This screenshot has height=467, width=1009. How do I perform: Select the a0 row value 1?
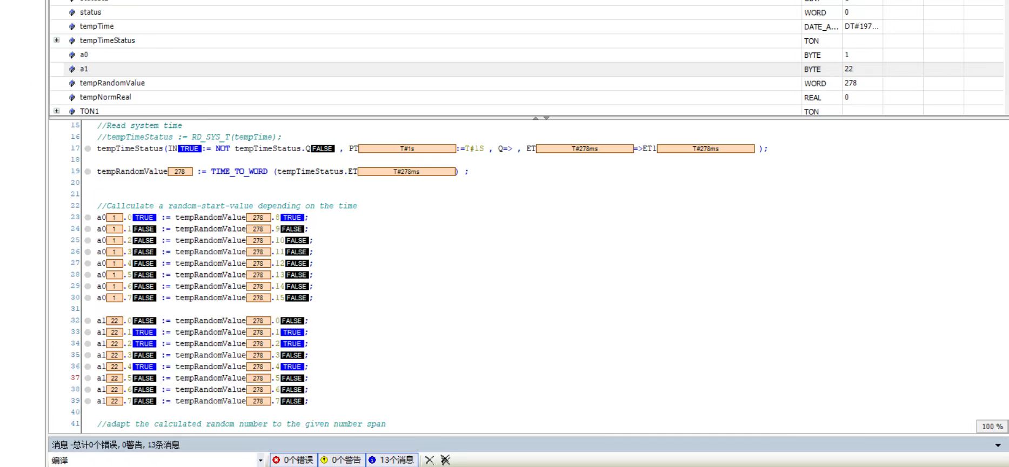847,55
